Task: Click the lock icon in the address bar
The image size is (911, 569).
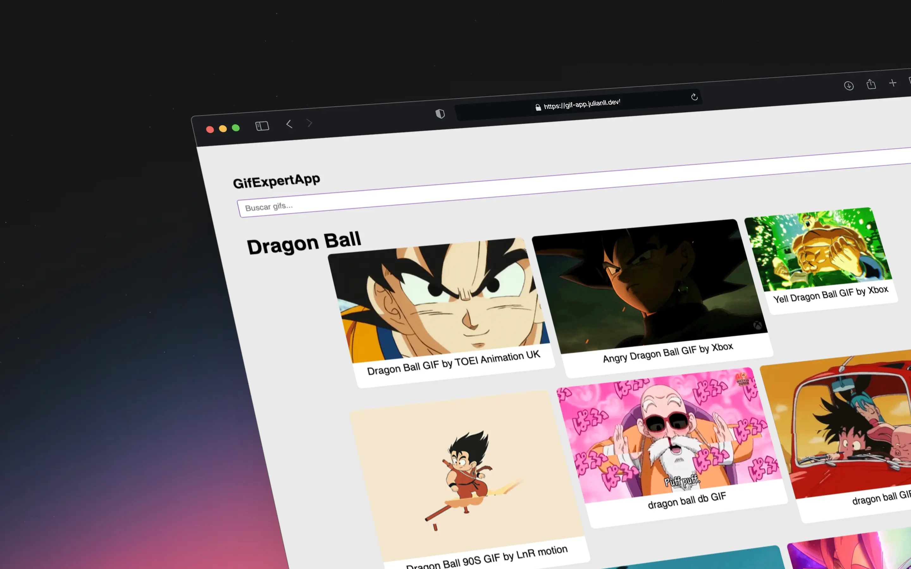Action: [538, 107]
